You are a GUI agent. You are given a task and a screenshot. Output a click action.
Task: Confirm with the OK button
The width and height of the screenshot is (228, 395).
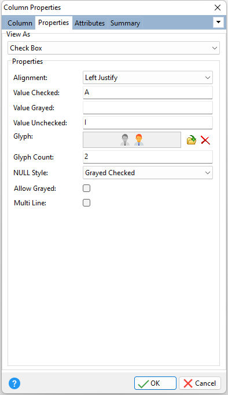pyautogui.click(x=155, y=383)
